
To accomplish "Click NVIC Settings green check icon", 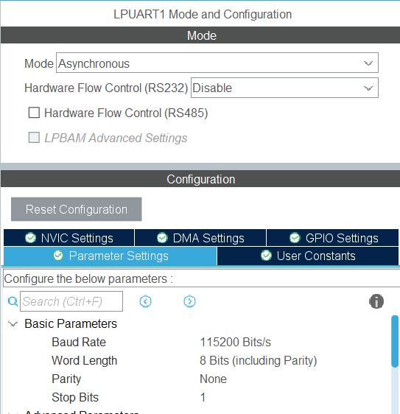I will [30, 238].
